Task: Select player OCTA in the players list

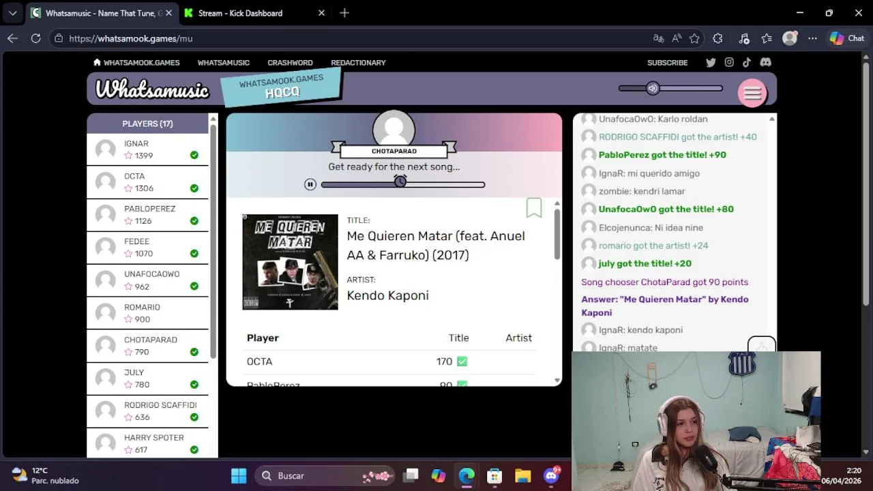Action: [147, 182]
